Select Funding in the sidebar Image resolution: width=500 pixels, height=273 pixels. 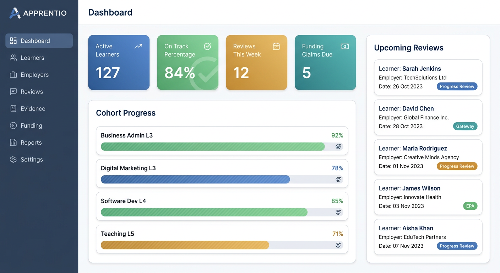(x=39, y=125)
